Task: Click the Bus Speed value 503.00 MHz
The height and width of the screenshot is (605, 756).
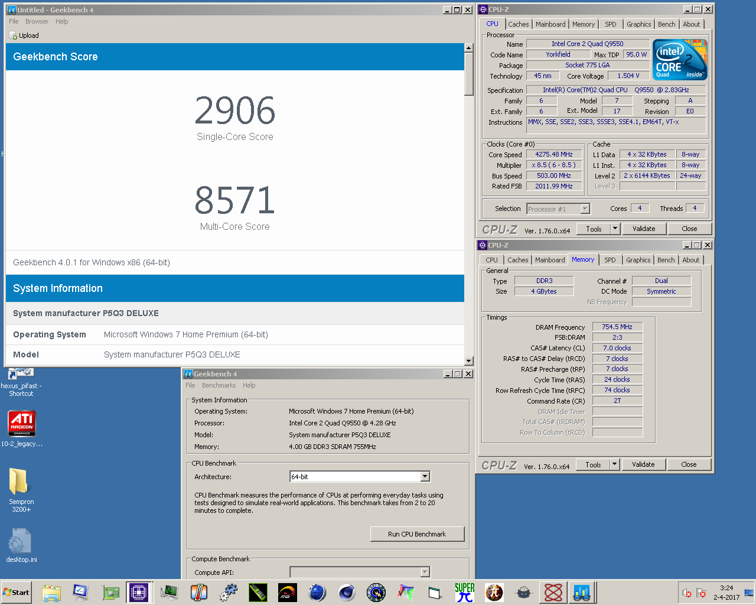Action: pyautogui.click(x=554, y=175)
